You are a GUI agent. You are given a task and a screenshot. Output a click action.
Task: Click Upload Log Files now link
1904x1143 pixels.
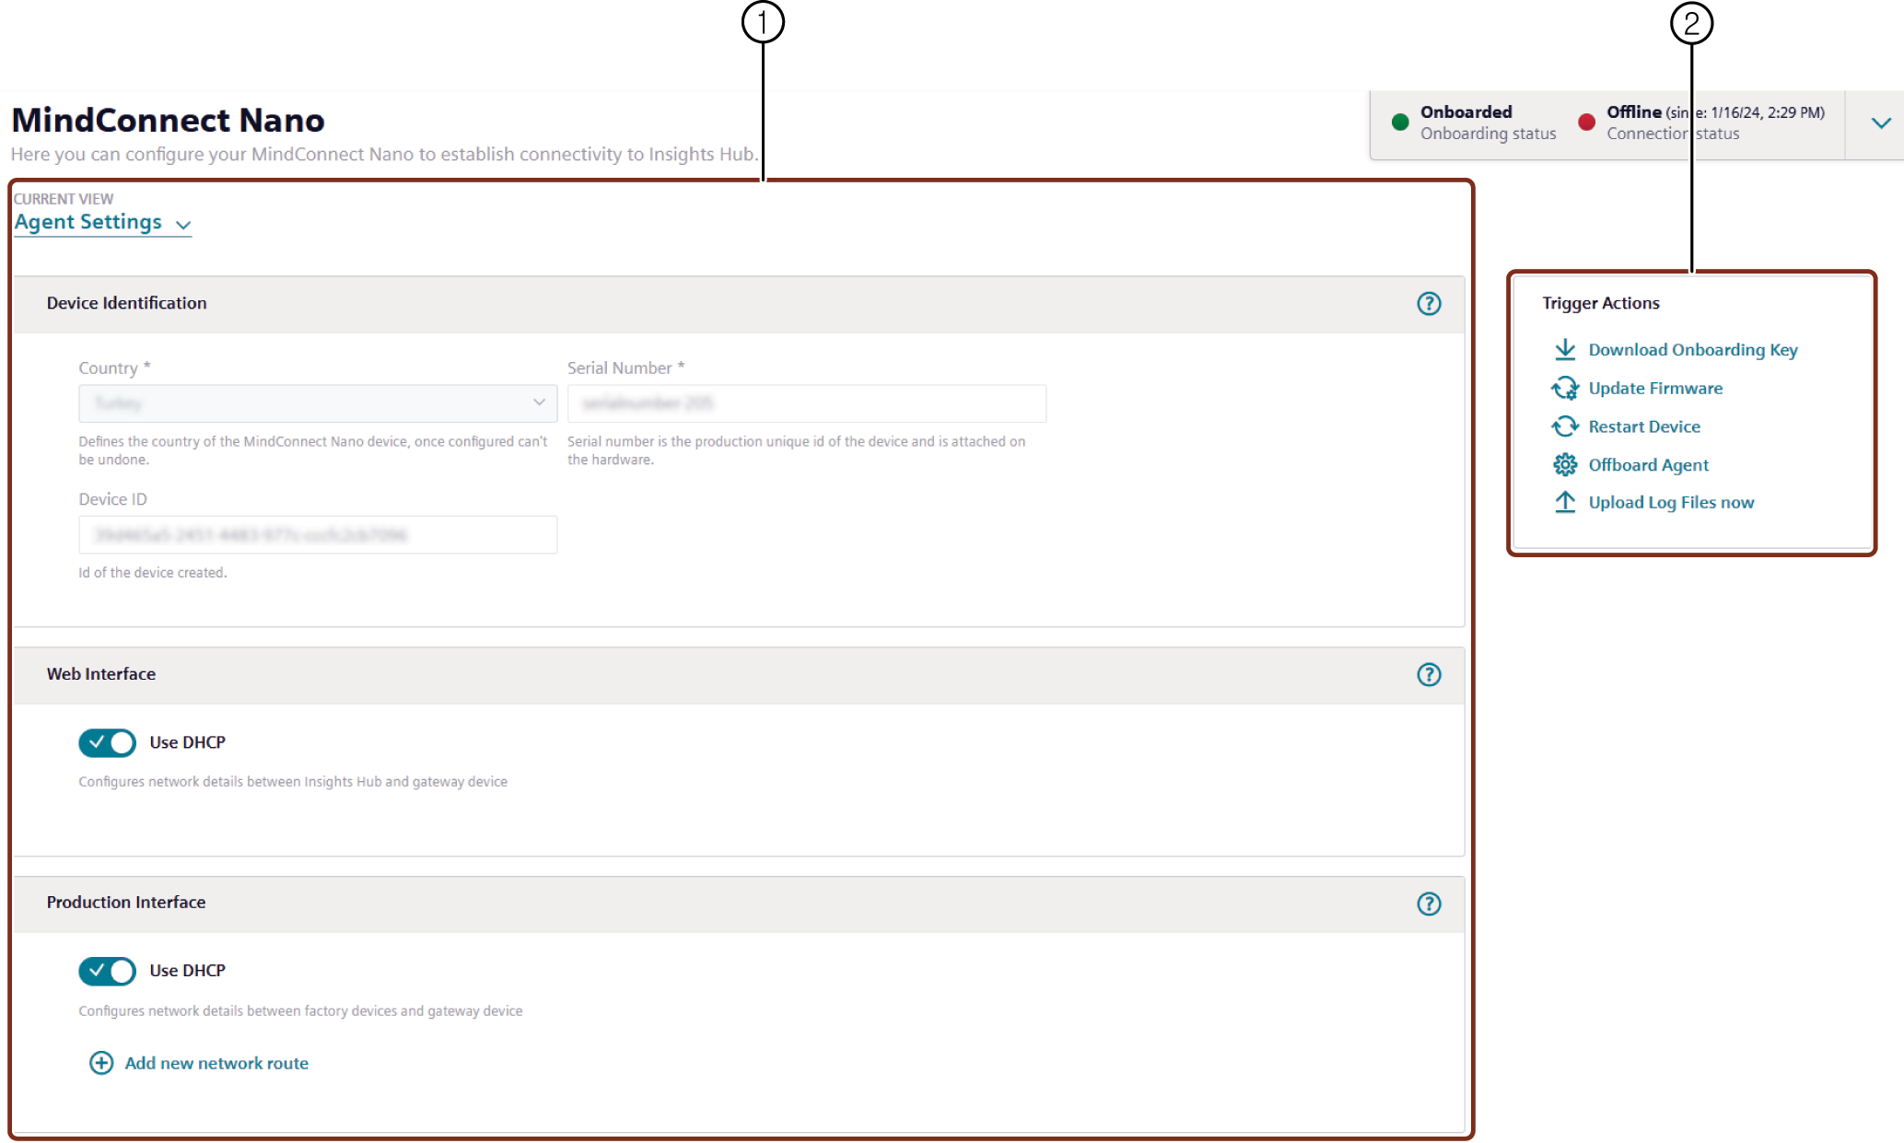click(1671, 502)
